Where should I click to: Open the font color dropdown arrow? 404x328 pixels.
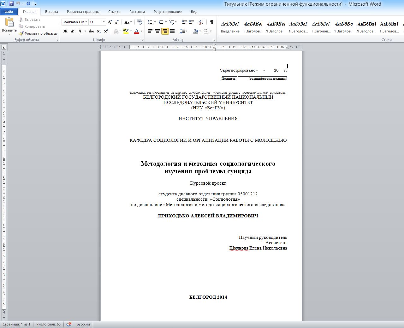point(142,31)
